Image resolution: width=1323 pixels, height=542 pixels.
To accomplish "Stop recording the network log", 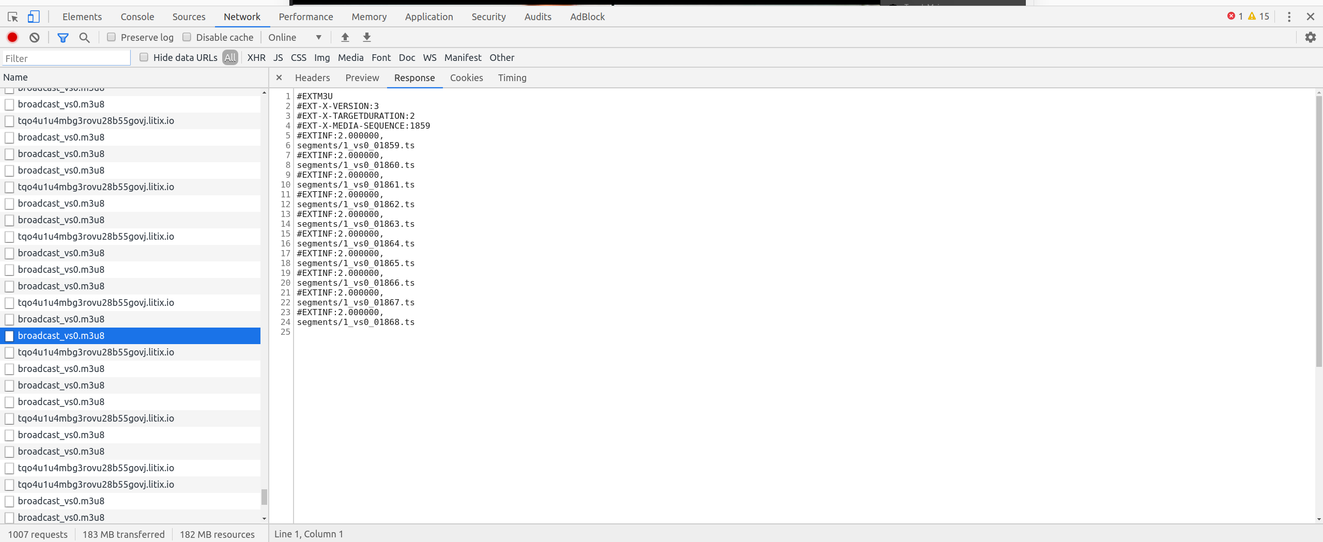I will [x=12, y=37].
